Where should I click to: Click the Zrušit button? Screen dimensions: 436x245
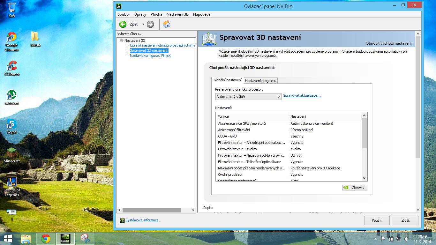coord(405,220)
